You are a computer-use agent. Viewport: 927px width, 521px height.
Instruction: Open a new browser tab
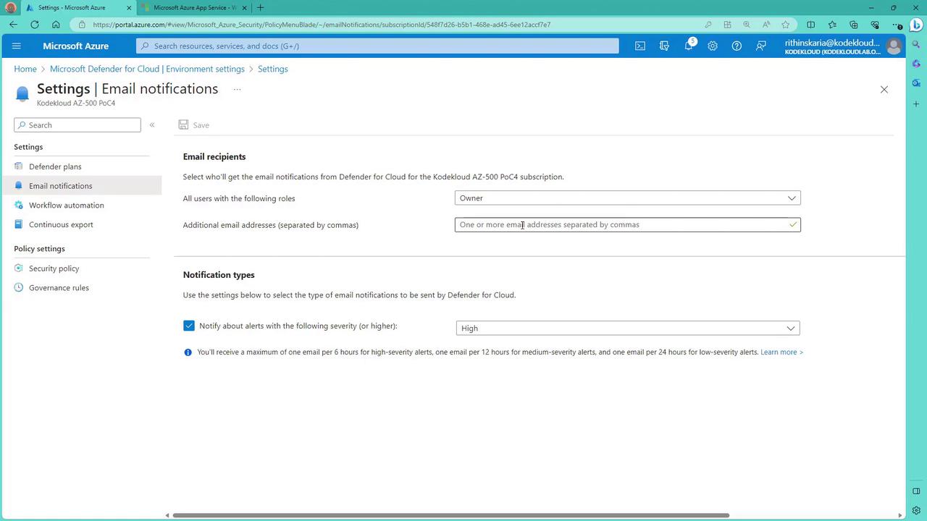[261, 8]
